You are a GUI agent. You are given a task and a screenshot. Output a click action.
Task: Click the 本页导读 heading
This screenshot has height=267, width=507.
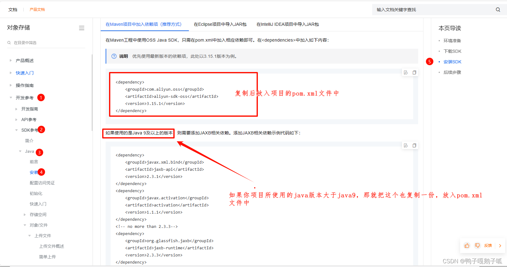450,28
